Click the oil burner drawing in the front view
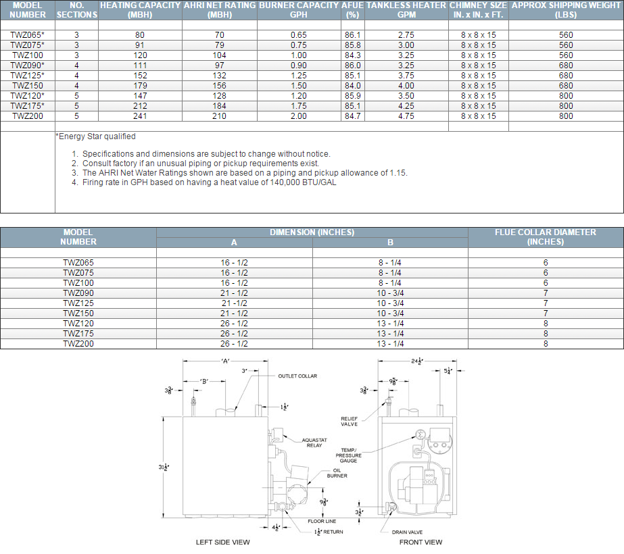624x554 pixels. point(416,485)
